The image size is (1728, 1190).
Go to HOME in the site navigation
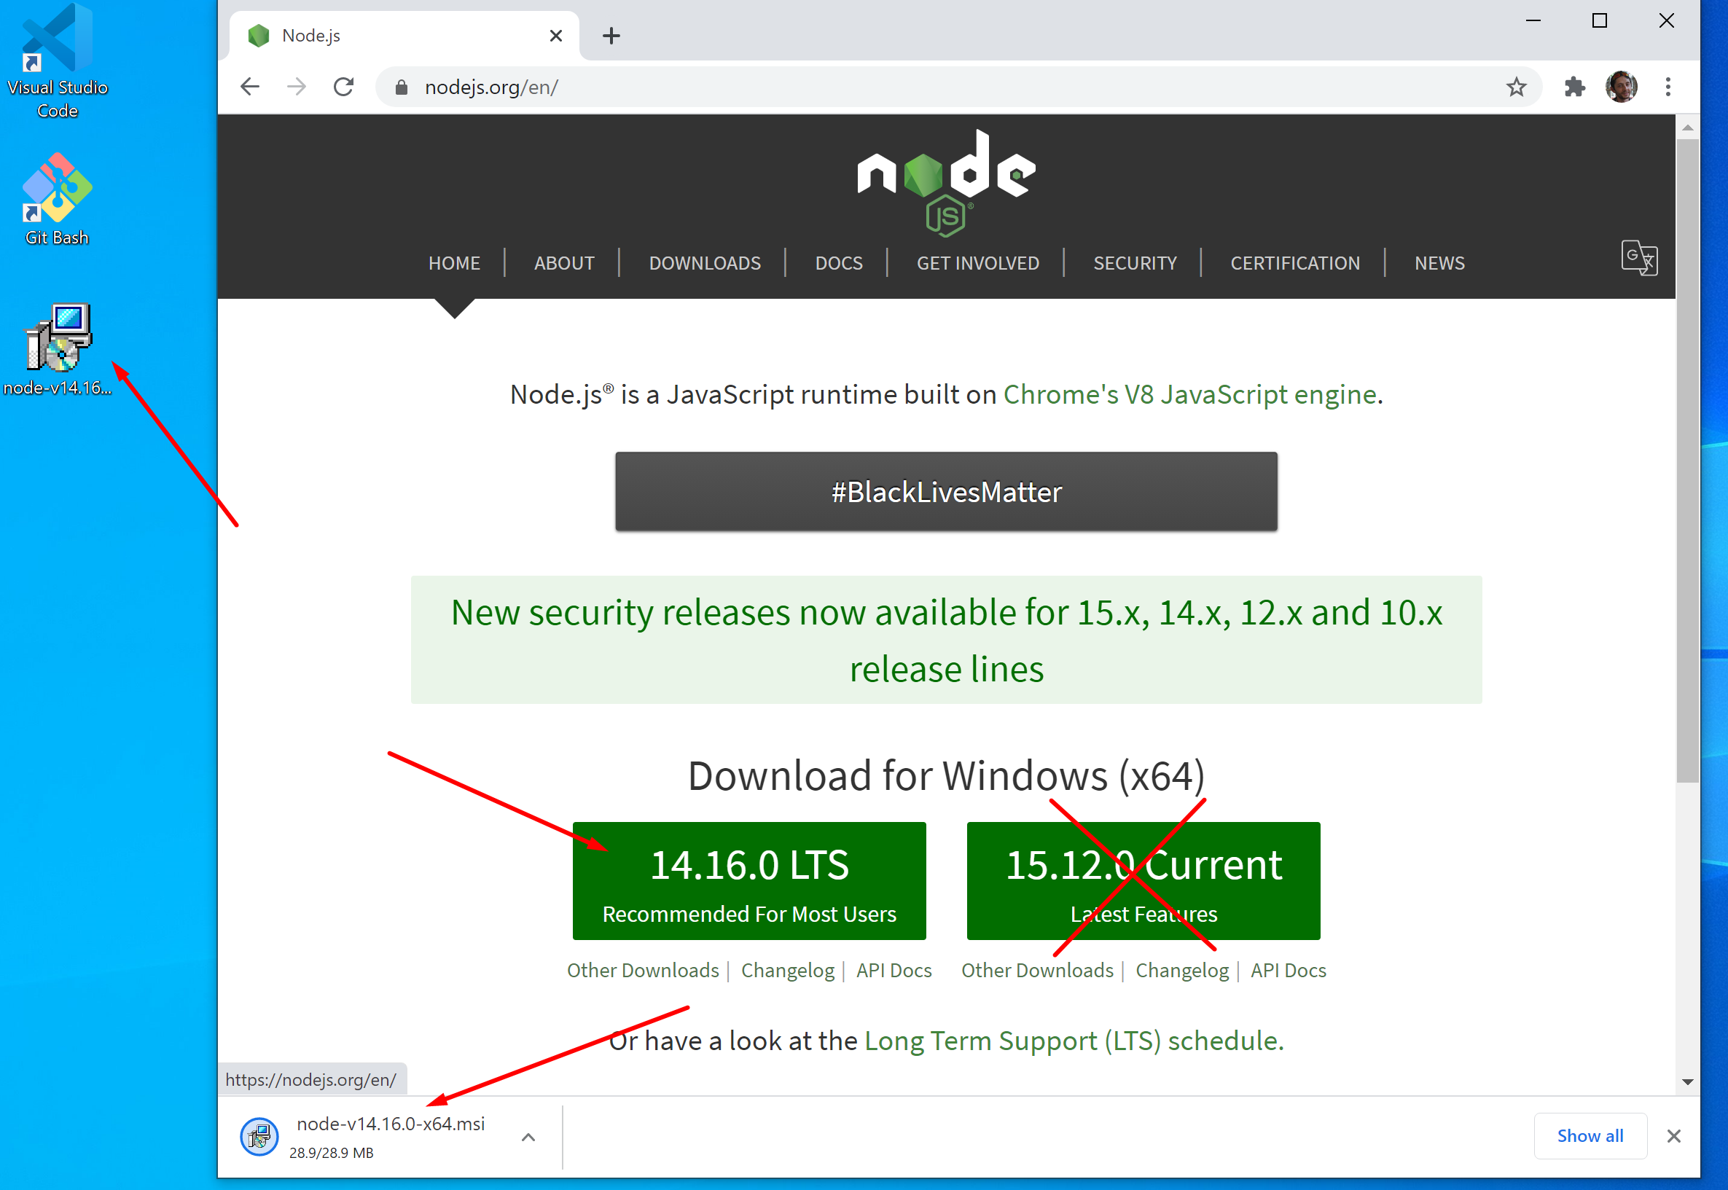454,263
